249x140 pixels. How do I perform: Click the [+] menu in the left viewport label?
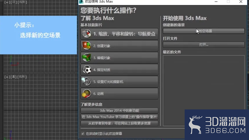pyautogui.click(x=7, y=77)
